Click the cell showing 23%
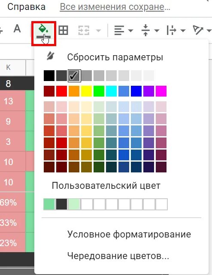 12,243
